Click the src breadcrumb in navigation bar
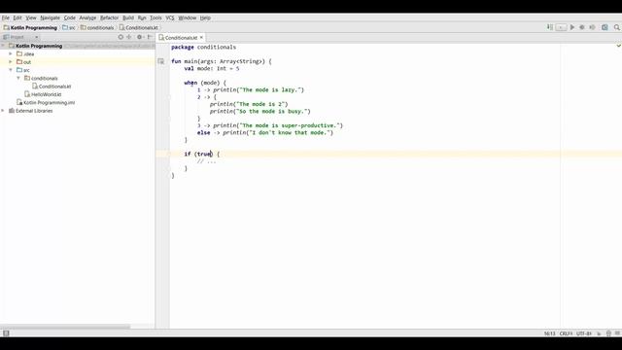The height and width of the screenshot is (350, 622). coord(69,28)
